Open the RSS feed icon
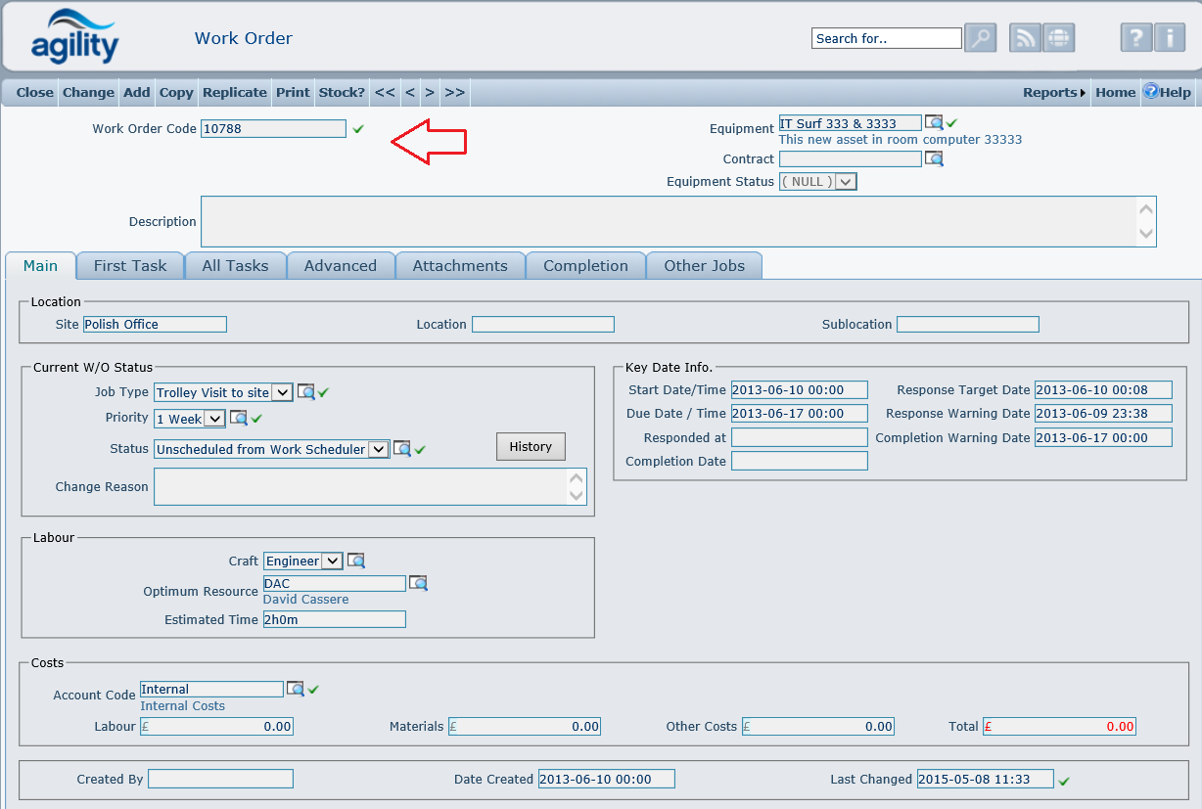 (1025, 38)
